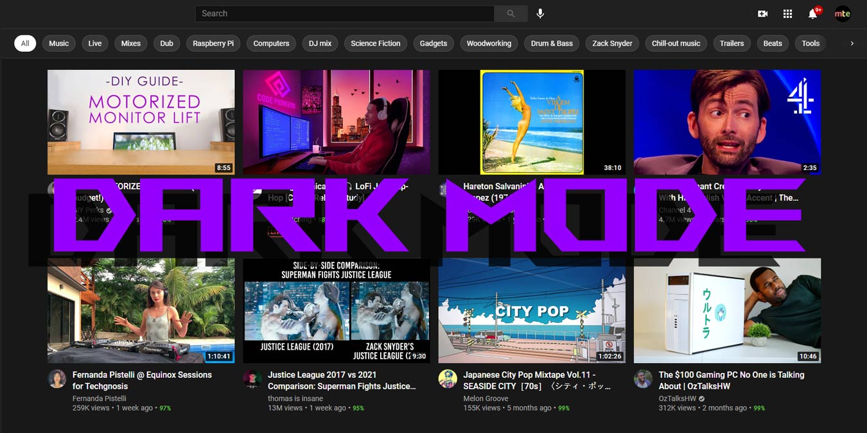The image size is (867, 433).
Task: Select the Zack Snyder category
Action: (x=611, y=43)
